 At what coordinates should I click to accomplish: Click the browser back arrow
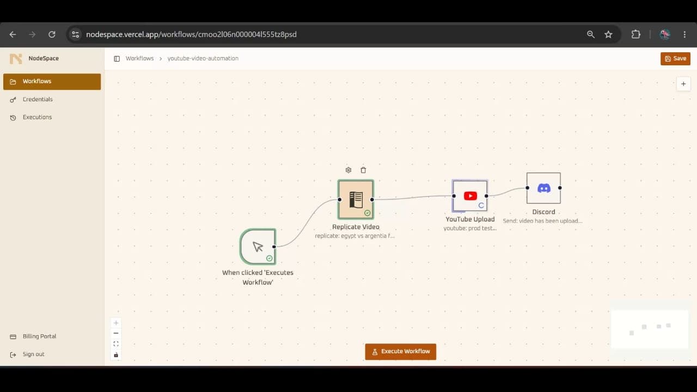[13, 34]
